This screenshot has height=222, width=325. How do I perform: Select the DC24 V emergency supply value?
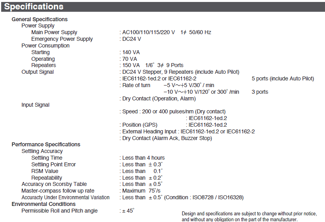click(x=132, y=39)
